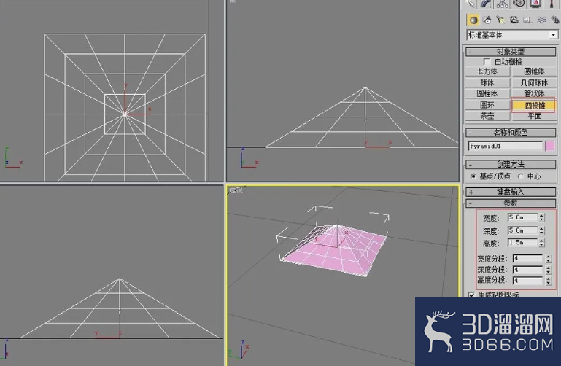Click the 深度分段 value field
The image size is (561, 366).
(527, 270)
